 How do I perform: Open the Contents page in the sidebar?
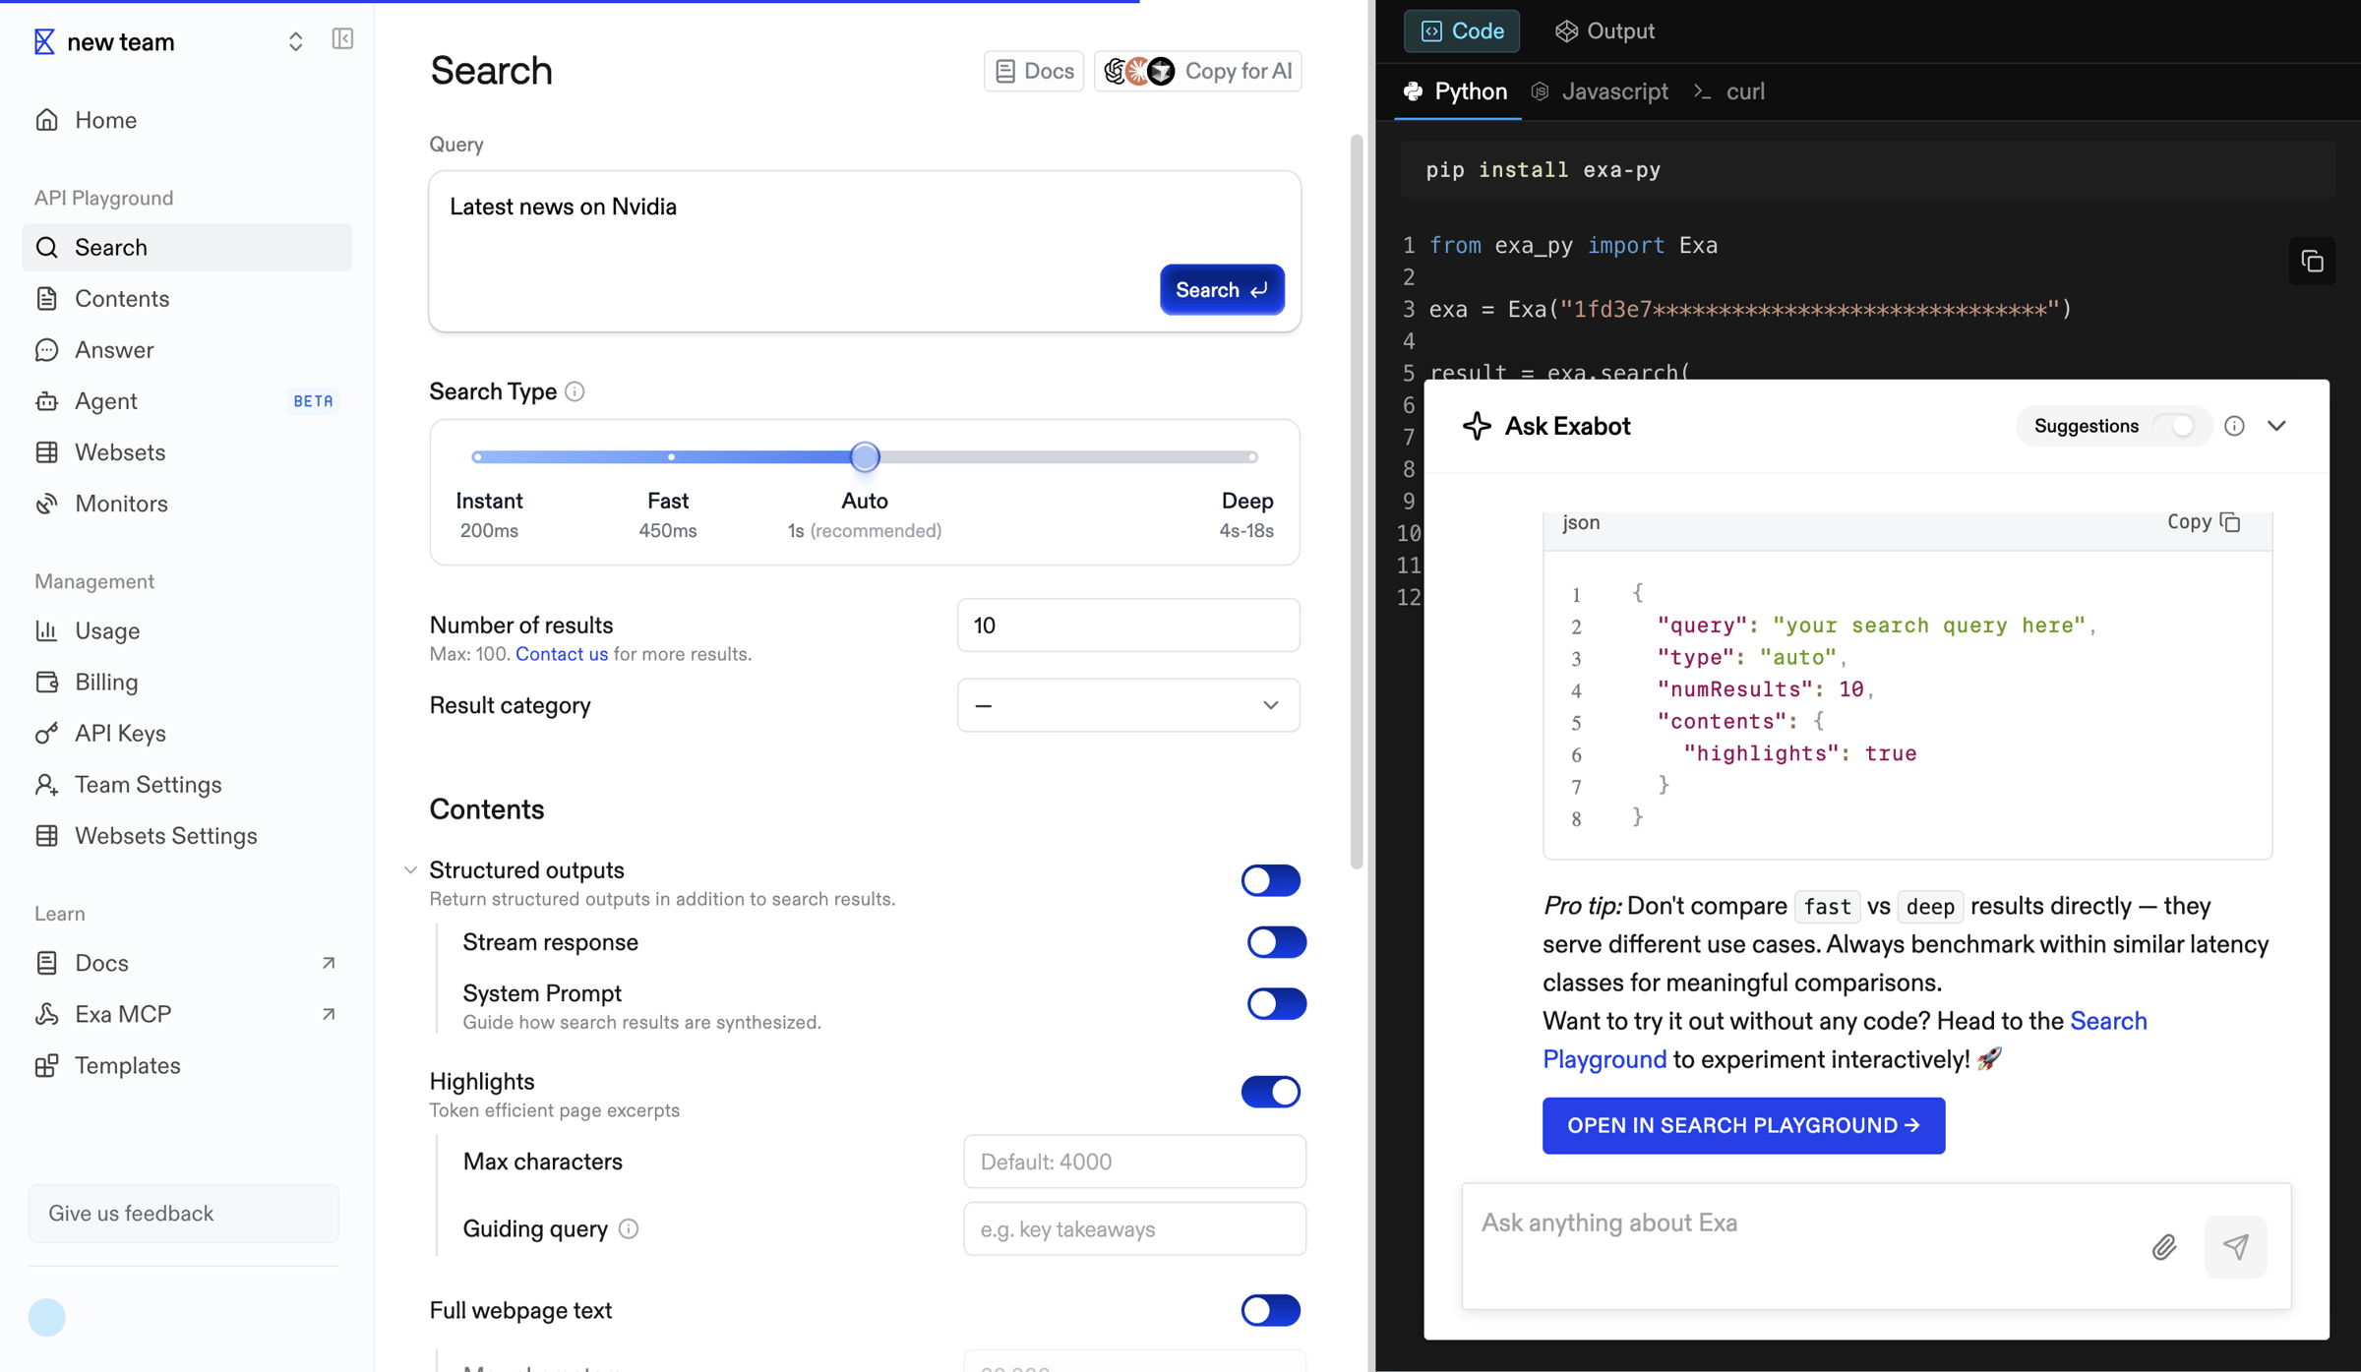tap(187, 299)
